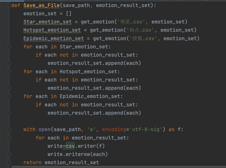Click Hotspot_emotion_set in the for loop line
The width and height of the screenshot is (226, 168).
(x=88, y=71)
